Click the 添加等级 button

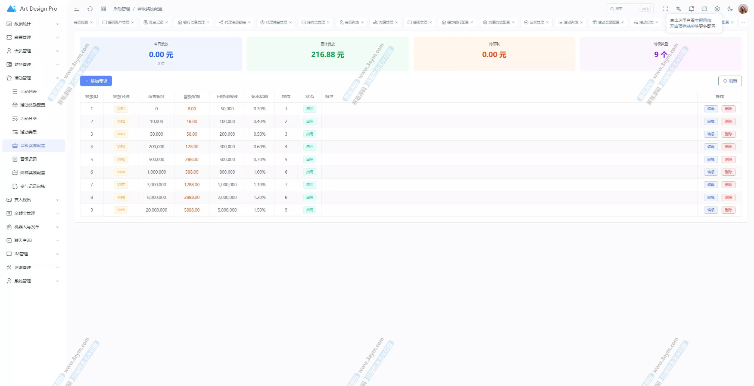(96, 81)
